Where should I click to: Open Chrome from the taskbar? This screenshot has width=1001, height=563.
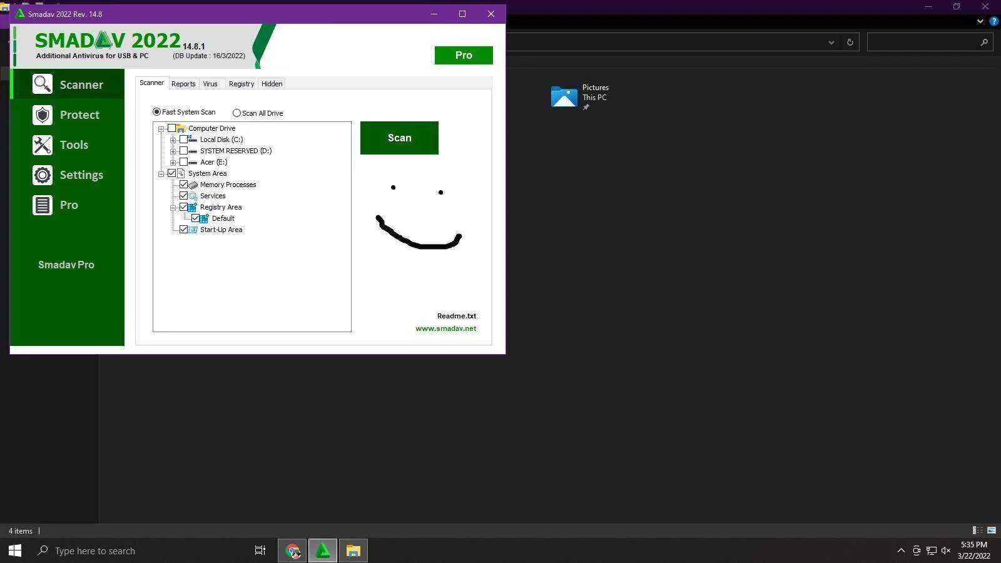coord(292,550)
